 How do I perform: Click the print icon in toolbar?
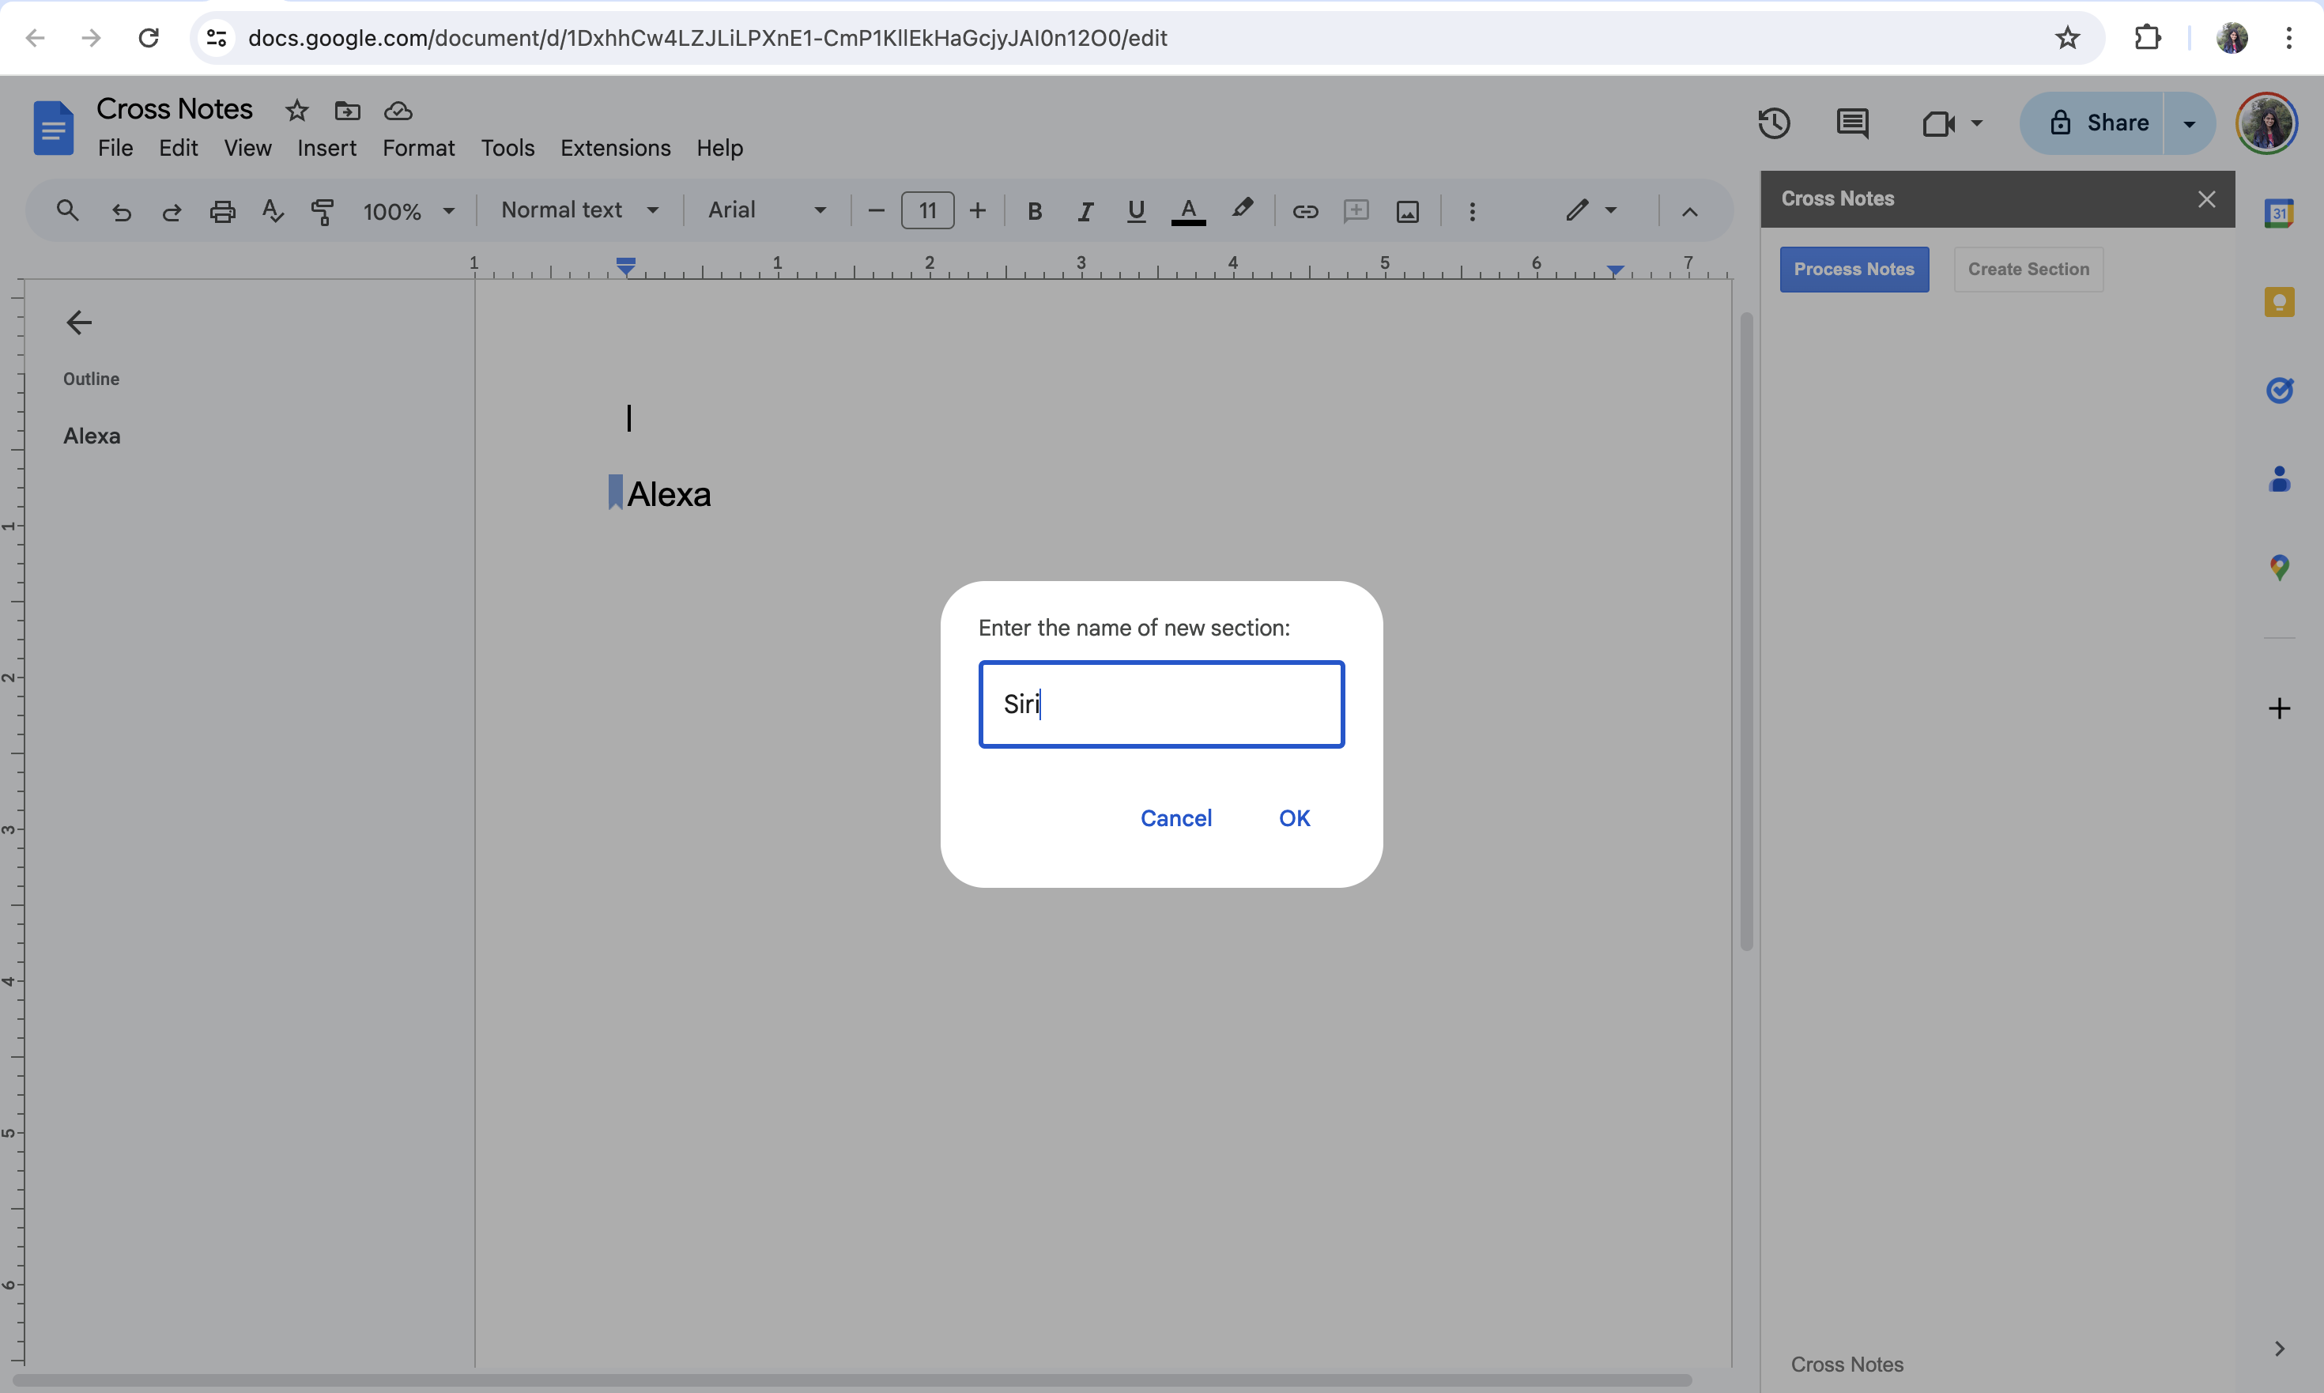coord(222,211)
